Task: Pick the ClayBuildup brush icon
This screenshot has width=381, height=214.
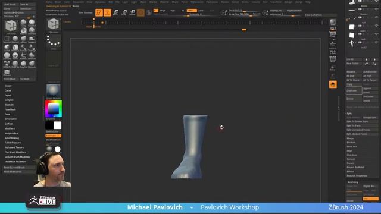Action: coord(32,23)
